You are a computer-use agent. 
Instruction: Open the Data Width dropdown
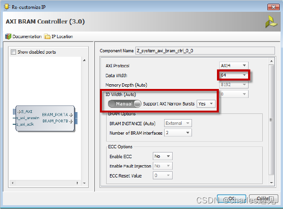click(x=234, y=75)
